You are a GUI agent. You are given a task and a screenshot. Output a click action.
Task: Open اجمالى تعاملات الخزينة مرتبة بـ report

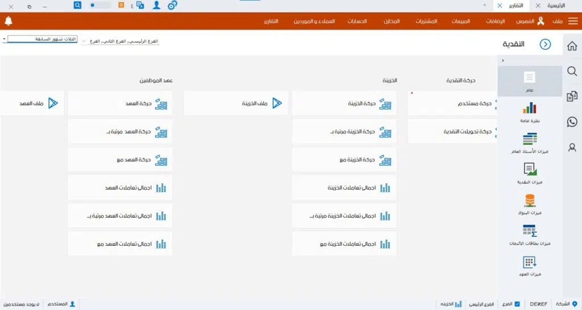click(x=344, y=216)
